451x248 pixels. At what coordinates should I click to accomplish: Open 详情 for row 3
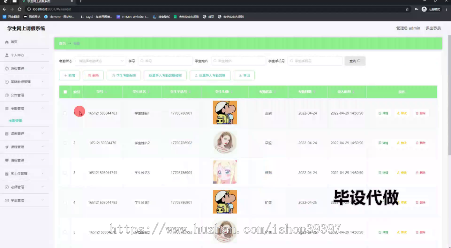point(383,173)
